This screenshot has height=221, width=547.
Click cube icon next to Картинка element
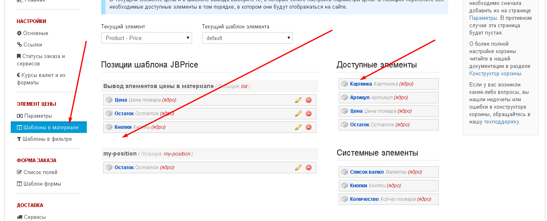pyautogui.click(x=345, y=84)
